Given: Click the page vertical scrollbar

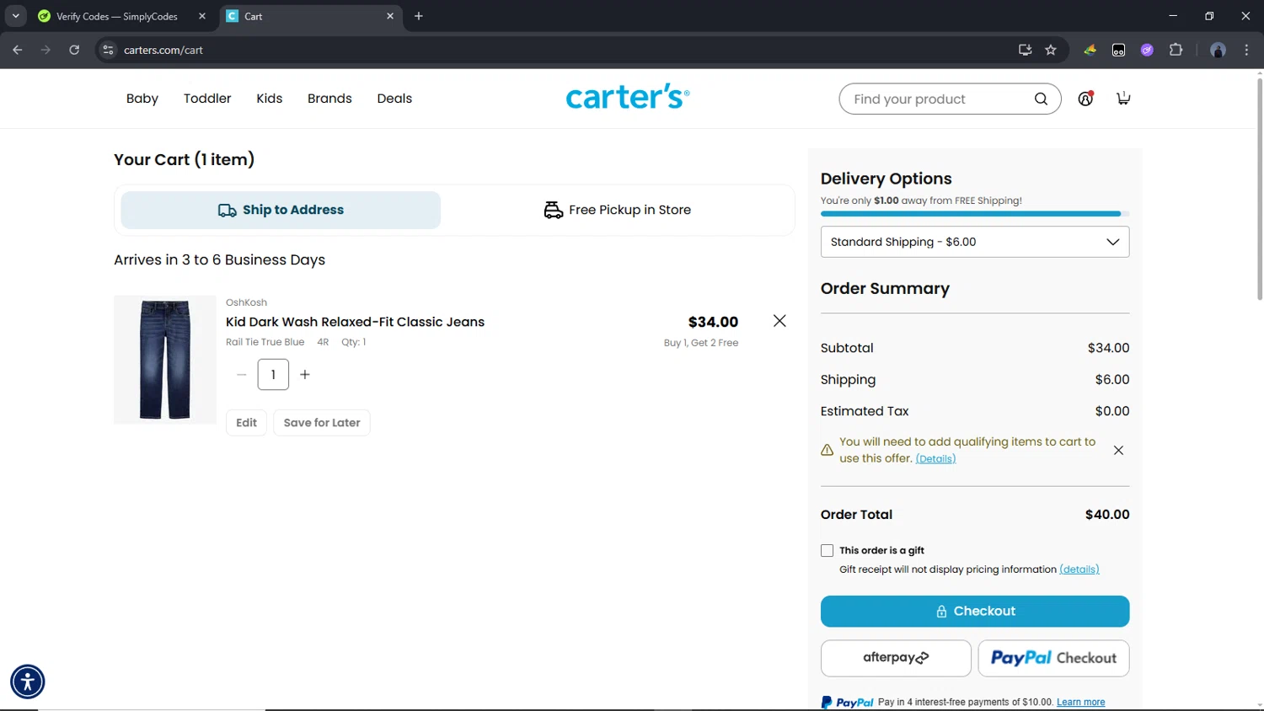Looking at the screenshot, I should click(x=1259, y=190).
